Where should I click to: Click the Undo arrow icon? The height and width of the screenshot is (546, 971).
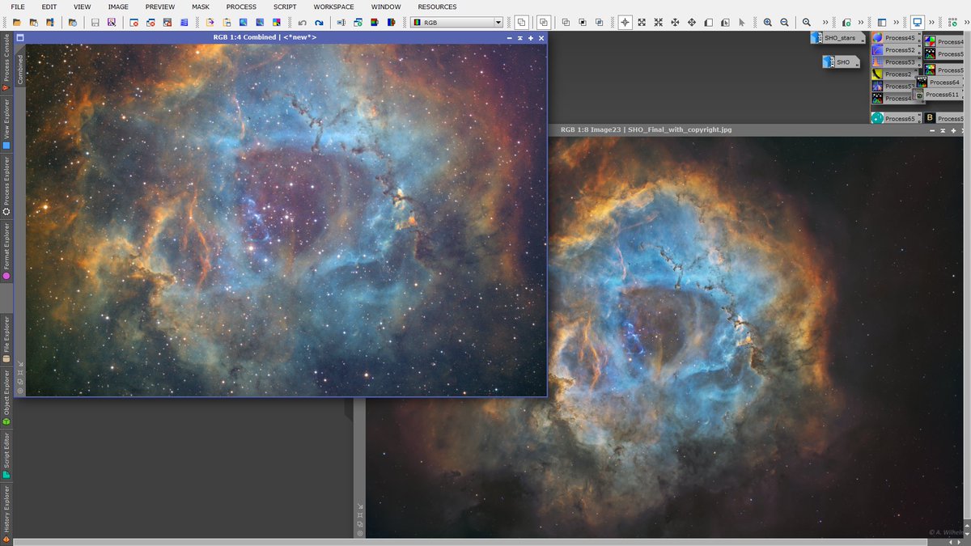pyautogui.click(x=302, y=23)
